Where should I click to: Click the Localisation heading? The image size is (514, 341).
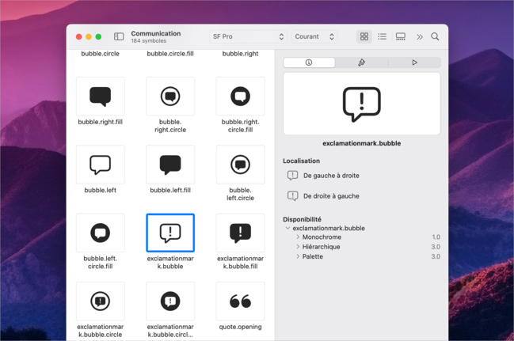(x=301, y=161)
